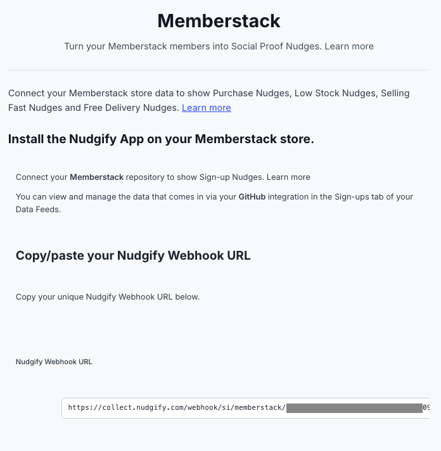The width and height of the screenshot is (441, 451).
Task: Click 'Sign-ups tab' text in the GitHub sentence
Action: (359, 197)
